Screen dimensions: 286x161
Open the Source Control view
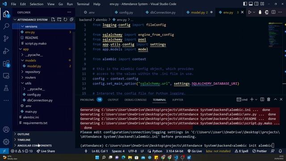tap(6, 38)
